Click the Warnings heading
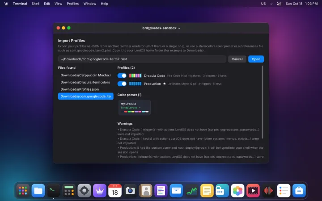The height and width of the screenshot is (201, 322). 125,123
